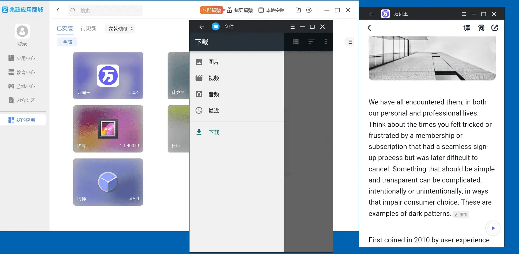The width and height of the screenshot is (519, 254).
Task: Select 下载 in file manager drawer
Action: pyautogui.click(x=237, y=132)
